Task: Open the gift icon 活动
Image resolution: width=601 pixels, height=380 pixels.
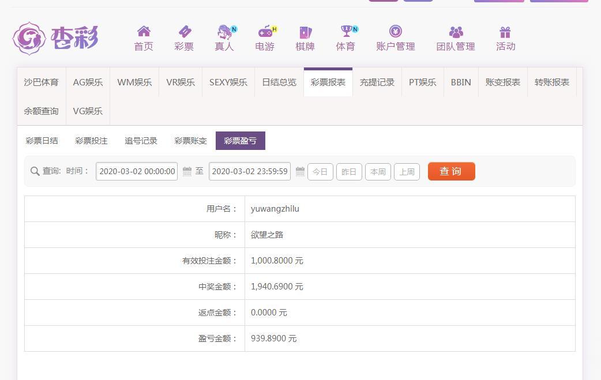Action: coord(505,32)
